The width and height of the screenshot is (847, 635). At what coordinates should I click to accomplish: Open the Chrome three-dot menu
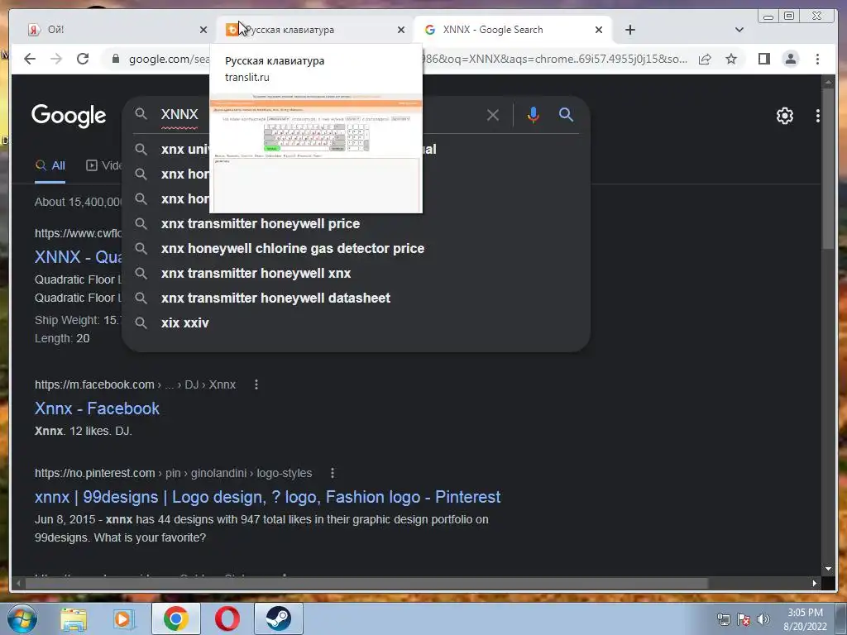tap(817, 59)
